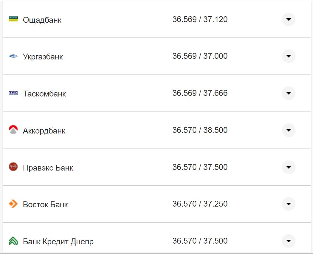Screen dimensions: 313x254
Task: Show more for Правэкс Банк
Action: pyautogui.click(x=288, y=167)
